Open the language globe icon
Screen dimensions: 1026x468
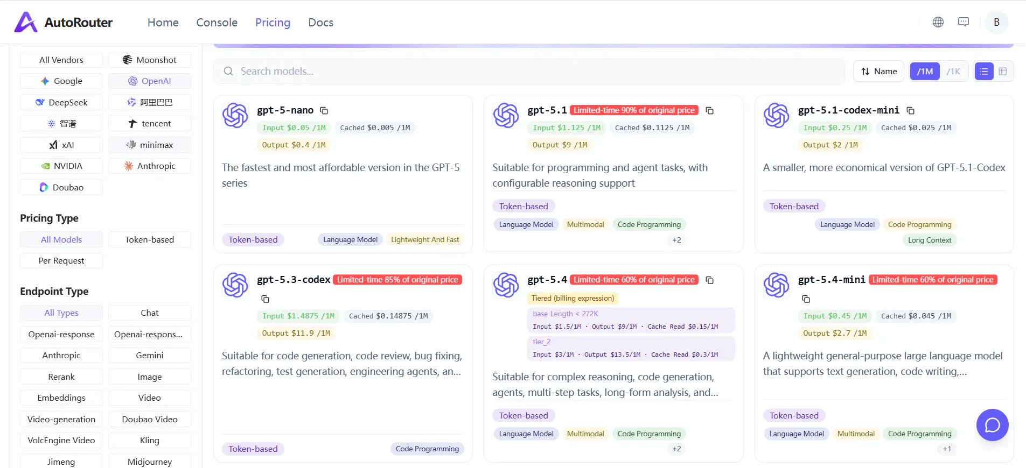[938, 22]
